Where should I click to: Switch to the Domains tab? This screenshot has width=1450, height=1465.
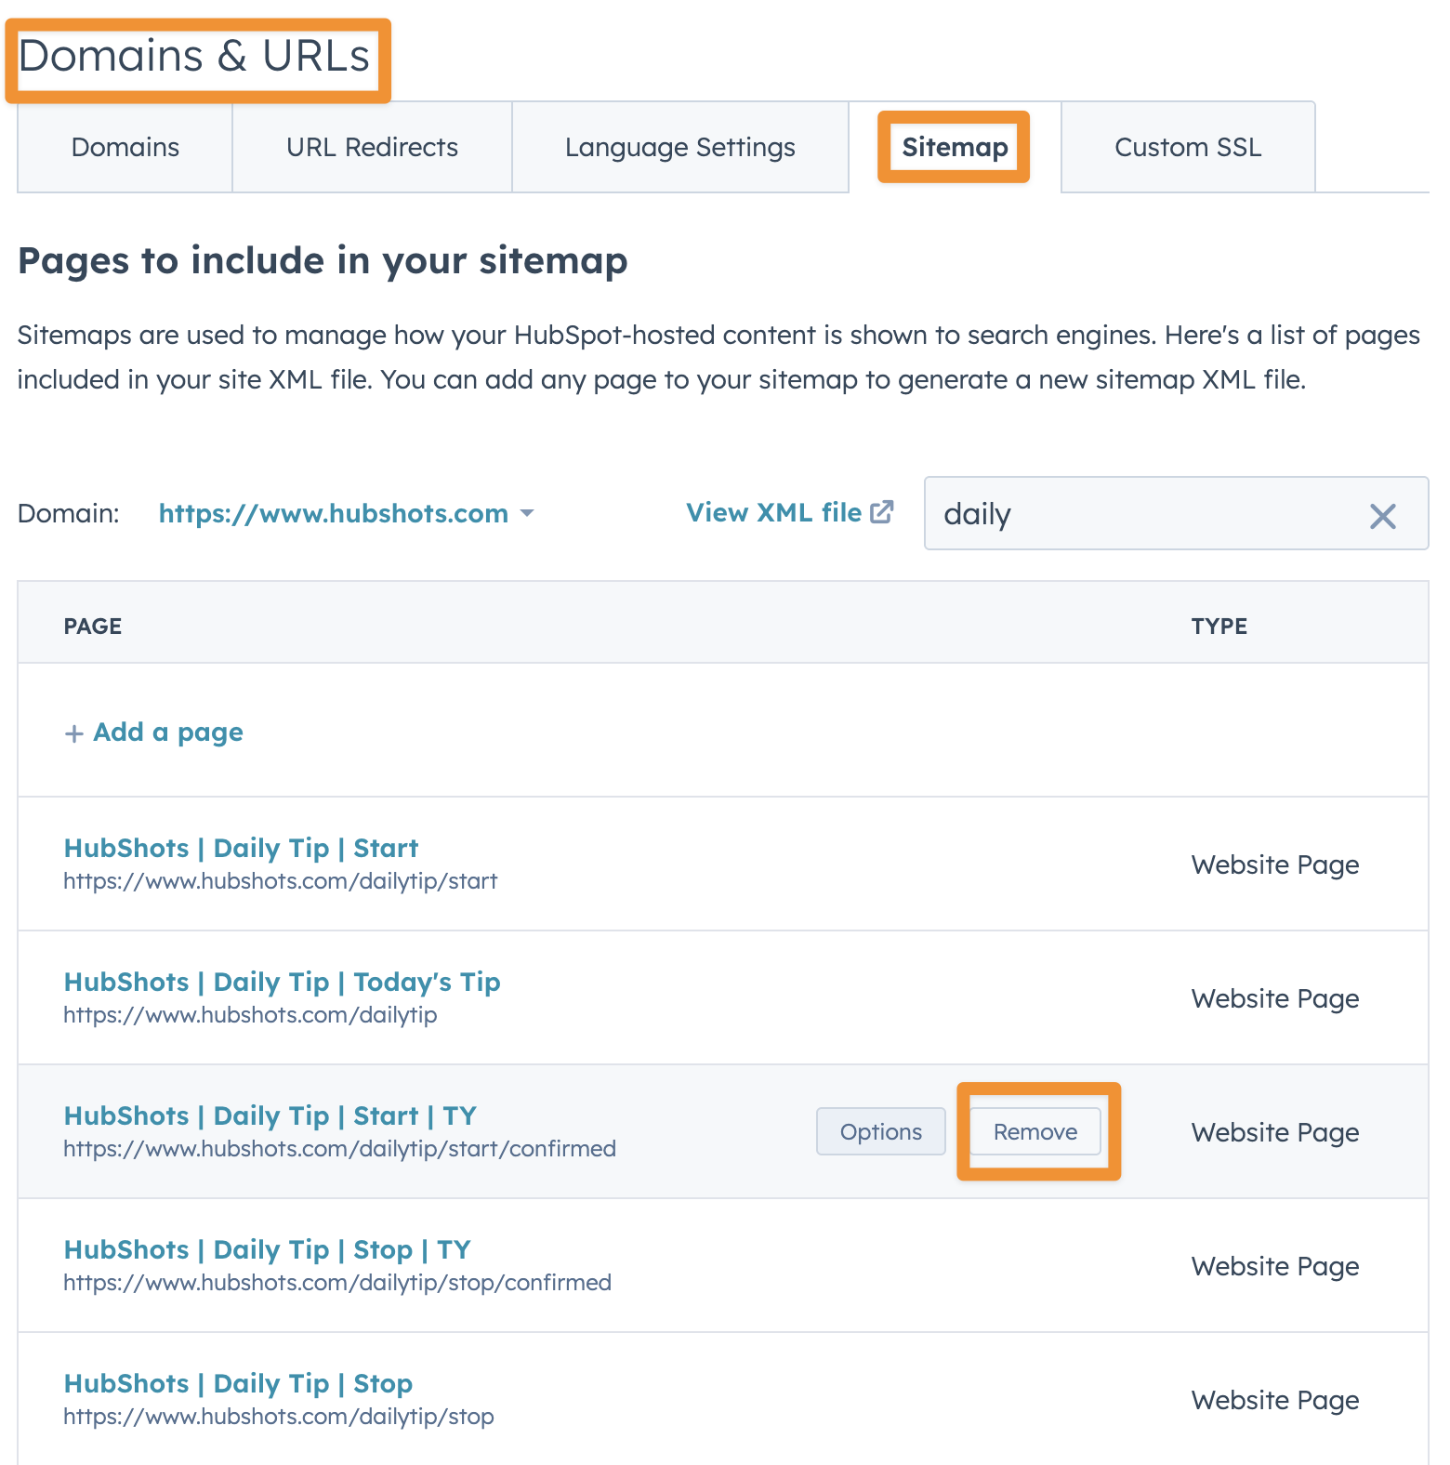coord(125,148)
